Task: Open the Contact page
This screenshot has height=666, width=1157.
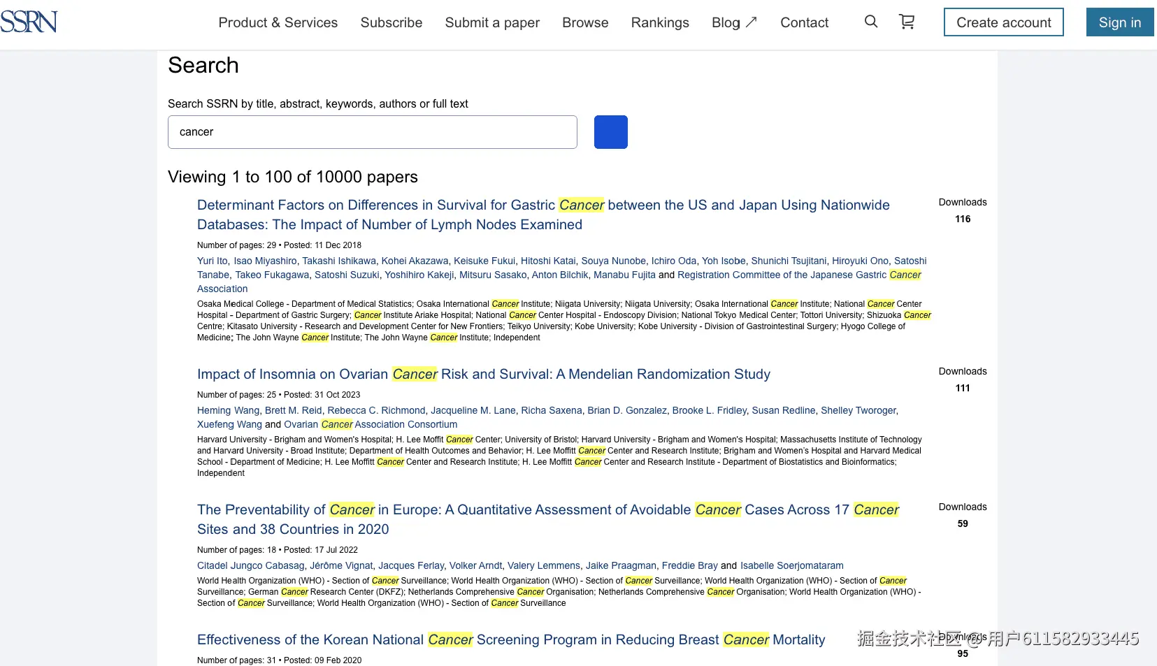Action: coord(804,22)
